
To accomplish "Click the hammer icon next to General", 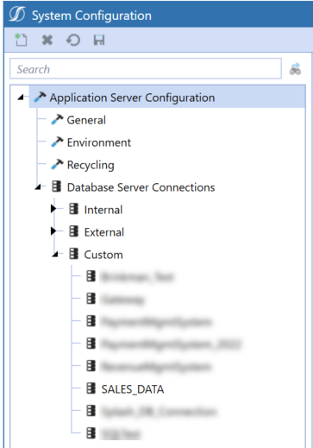I will point(57,120).
